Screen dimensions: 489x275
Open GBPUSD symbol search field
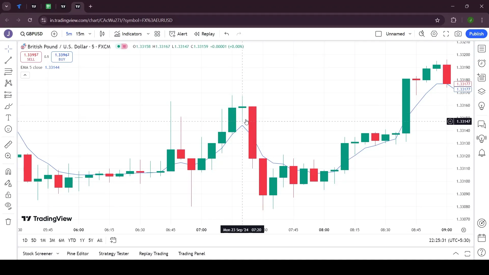[32, 34]
